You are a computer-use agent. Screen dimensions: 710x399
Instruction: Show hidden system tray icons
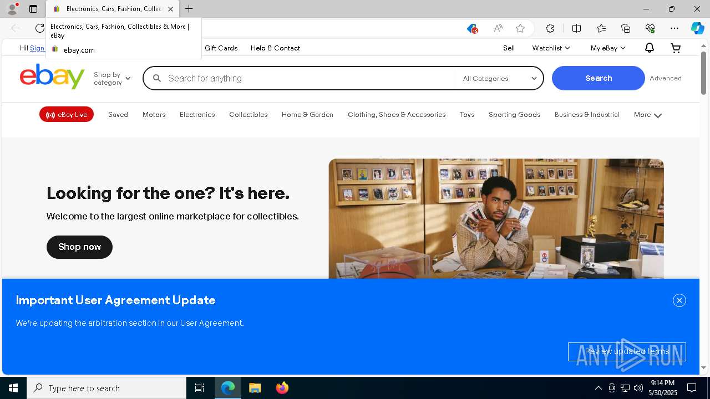coord(598,388)
